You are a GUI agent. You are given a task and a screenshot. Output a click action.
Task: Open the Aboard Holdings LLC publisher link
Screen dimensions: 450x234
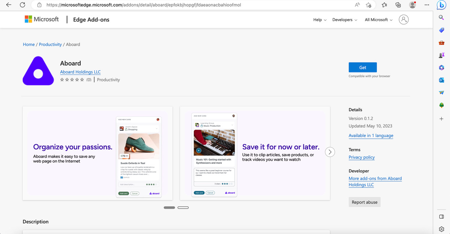pos(80,72)
